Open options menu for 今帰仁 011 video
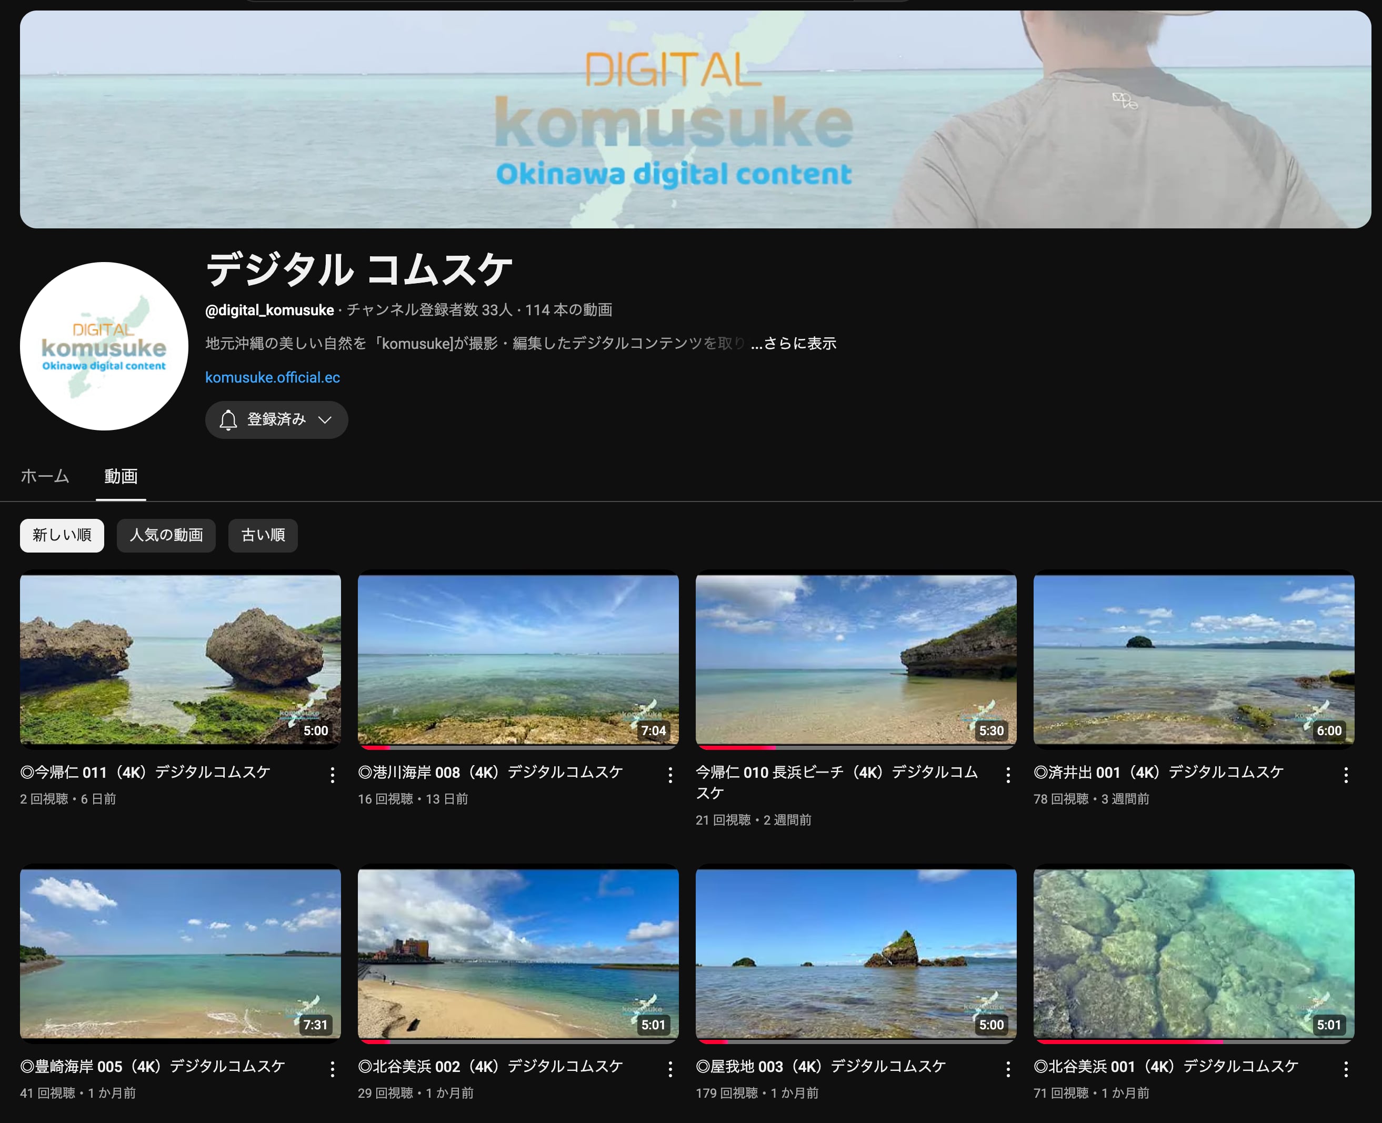Image resolution: width=1382 pixels, height=1123 pixels. (333, 775)
